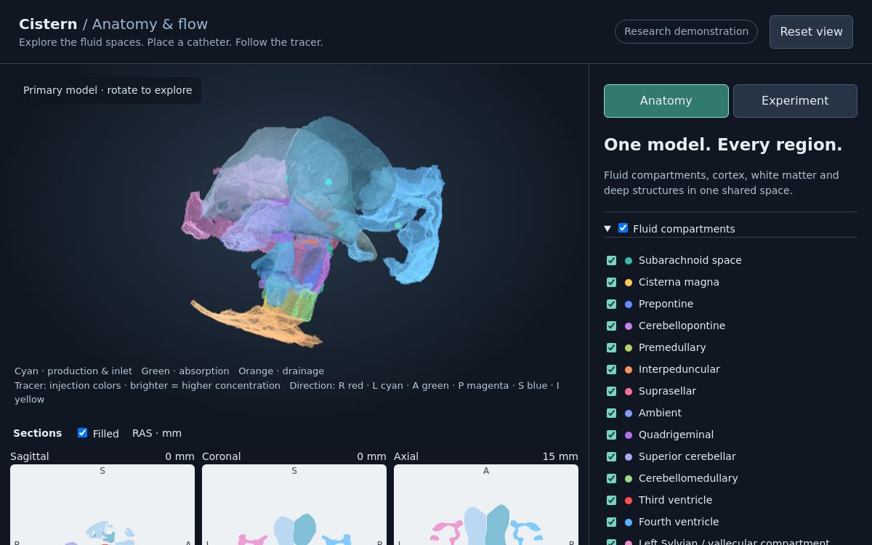Hide the Premedullary compartment via its checkbox

[611, 347]
